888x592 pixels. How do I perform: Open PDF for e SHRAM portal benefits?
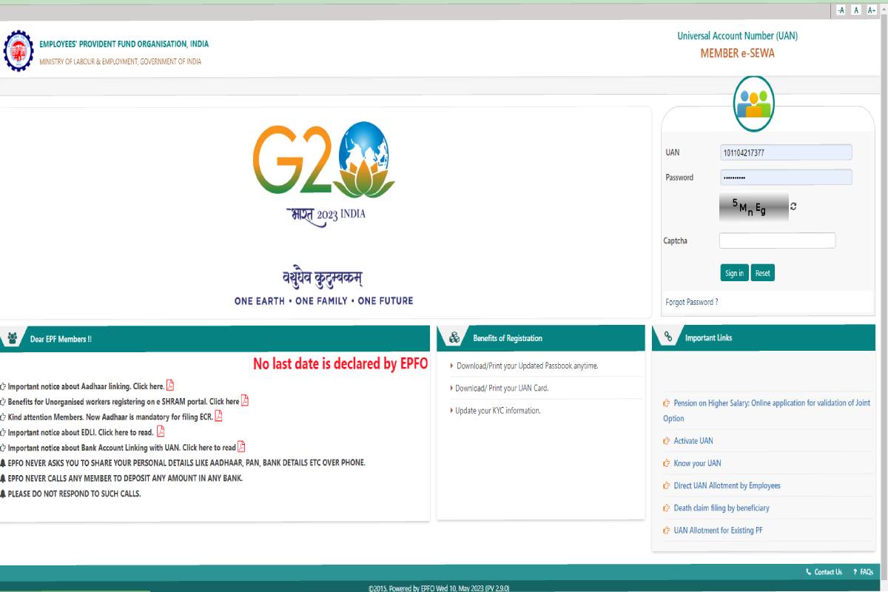(x=245, y=400)
